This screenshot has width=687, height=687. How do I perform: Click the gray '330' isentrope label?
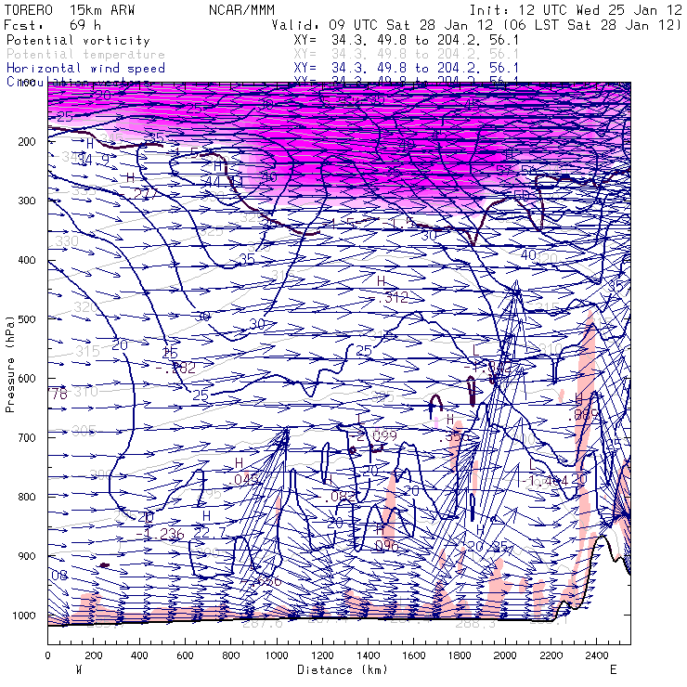(x=67, y=241)
